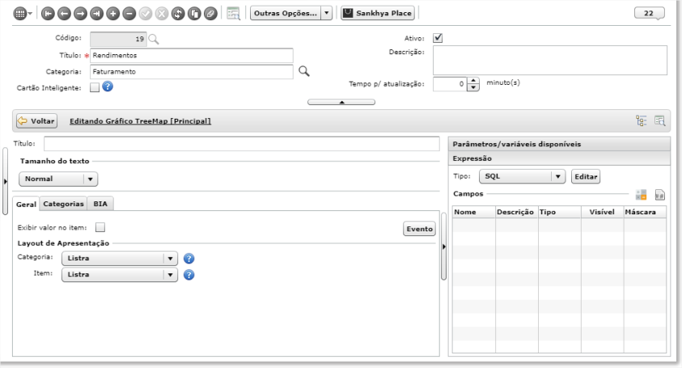
Task: Open Sankhya Place
Action: (378, 13)
